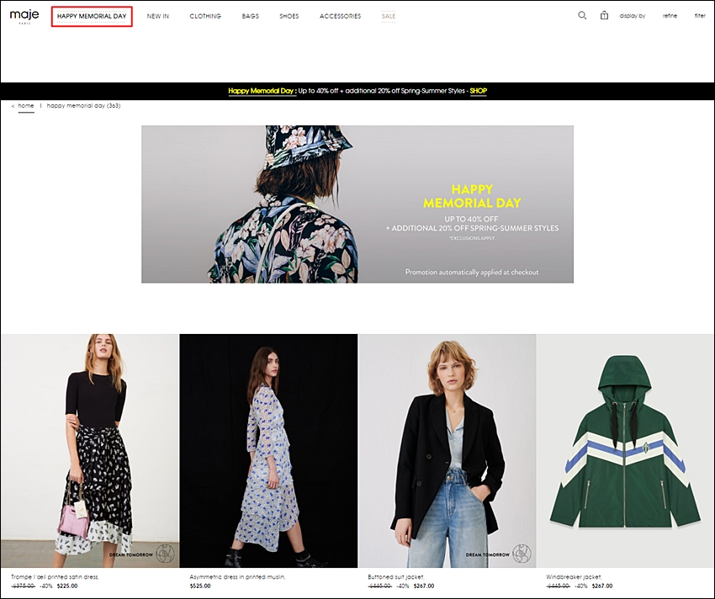Image resolution: width=715 pixels, height=599 pixels.
Task: Click the $225.00 sale price
Action: click(x=67, y=586)
